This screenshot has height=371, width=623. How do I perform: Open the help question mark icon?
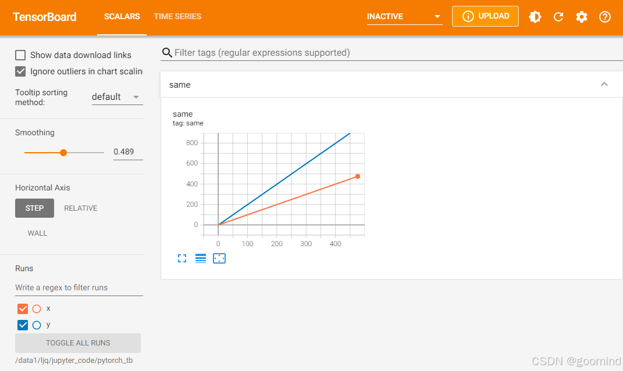tap(605, 17)
